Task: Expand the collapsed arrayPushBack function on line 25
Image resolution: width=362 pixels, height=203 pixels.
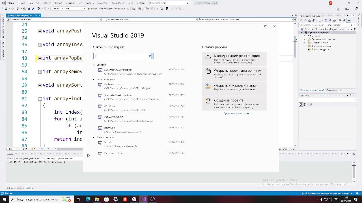Action: coord(40,31)
